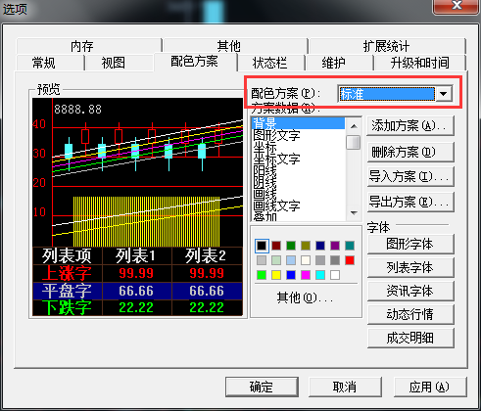Click the 上涨字 preview row
This screenshot has width=481, height=411.
(137, 273)
